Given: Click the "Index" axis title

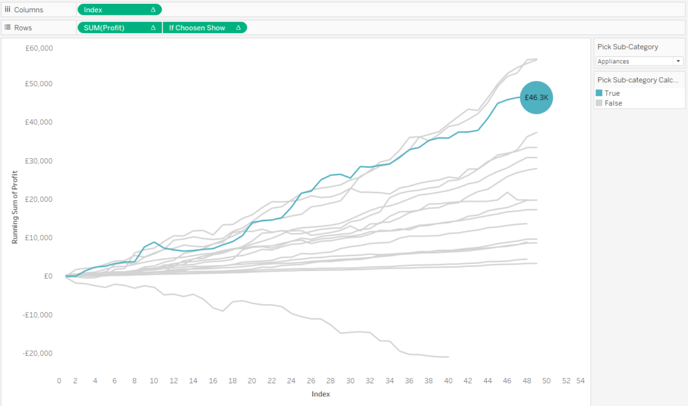Looking at the screenshot, I should (321, 394).
